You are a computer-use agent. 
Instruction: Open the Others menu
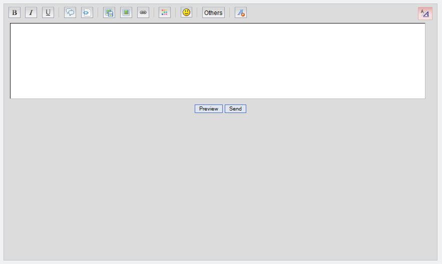[213, 12]
